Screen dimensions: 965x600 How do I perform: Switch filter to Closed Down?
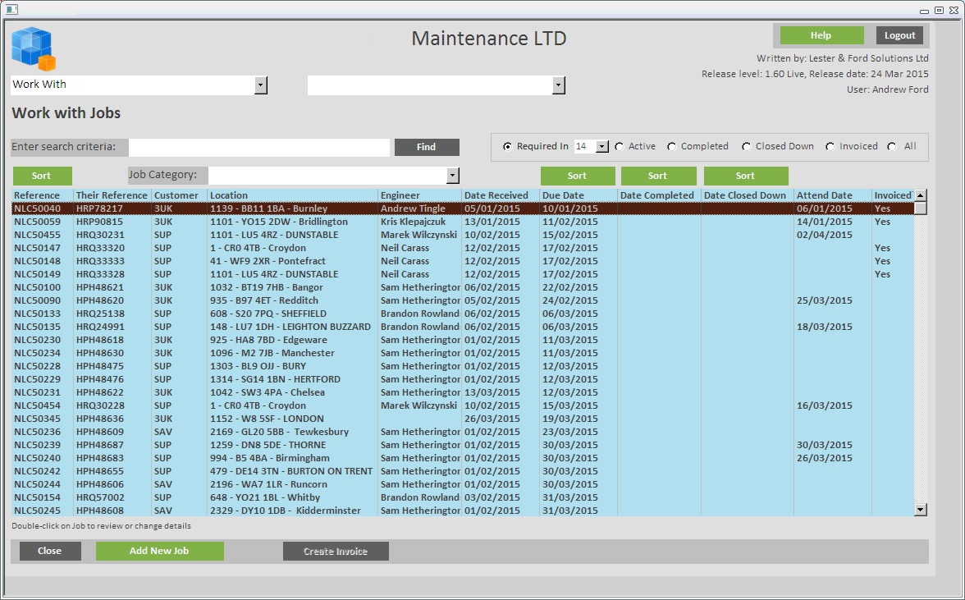[x=747, y=146]
